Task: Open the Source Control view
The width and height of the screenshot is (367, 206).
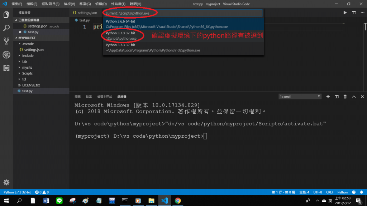Action: 6,41
